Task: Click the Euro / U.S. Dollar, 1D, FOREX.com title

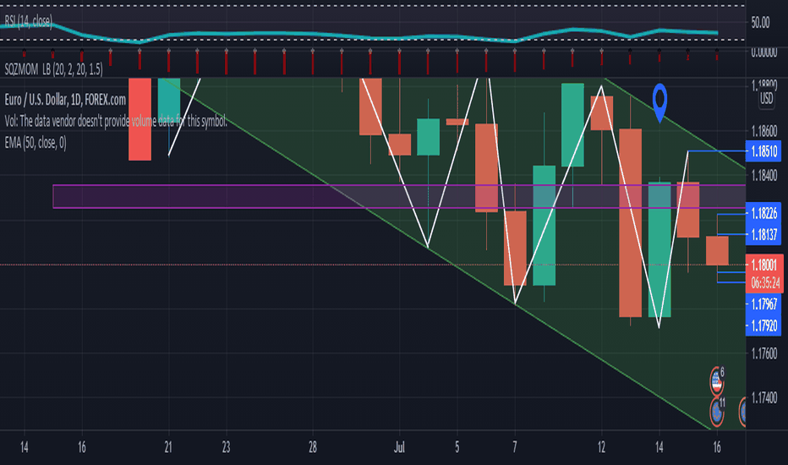Action: (65, 100)
